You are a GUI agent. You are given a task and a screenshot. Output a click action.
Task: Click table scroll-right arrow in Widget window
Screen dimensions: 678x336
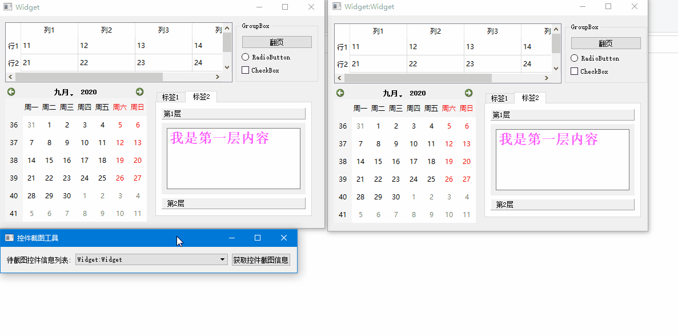[x=218, y=77]
